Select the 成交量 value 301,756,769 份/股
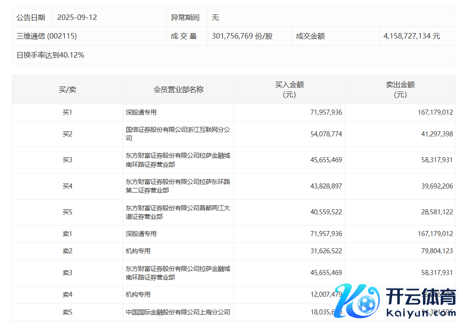The width and height of the screenshot is (463, 328). coord(242,36)
